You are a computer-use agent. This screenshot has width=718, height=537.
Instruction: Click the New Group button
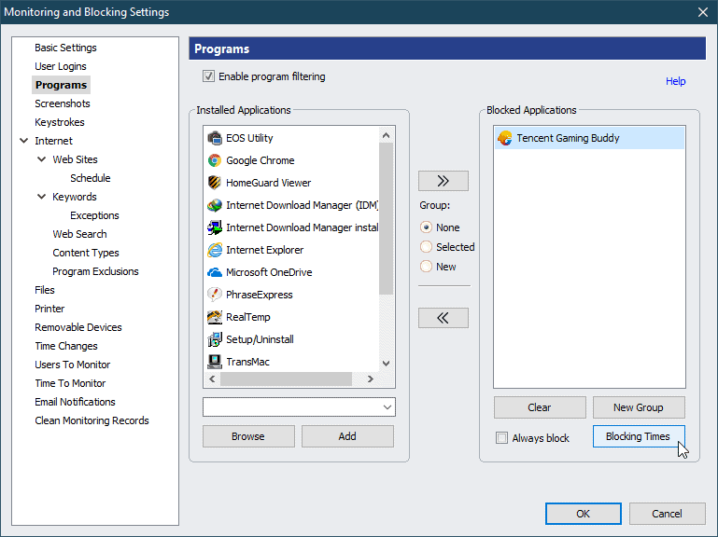click(639, 407)
